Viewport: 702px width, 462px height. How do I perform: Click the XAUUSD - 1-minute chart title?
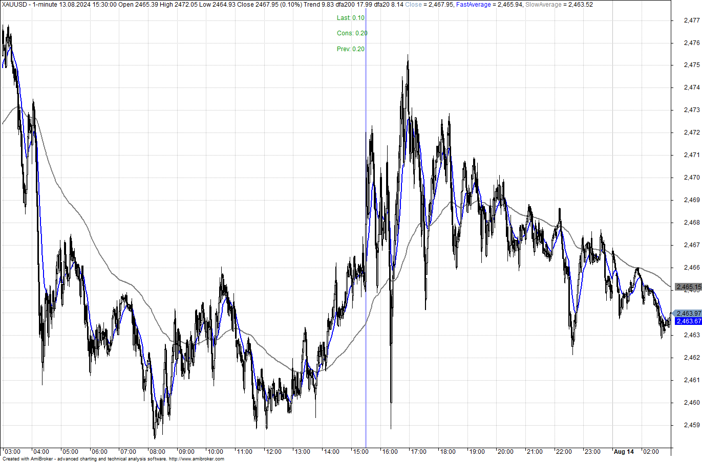coord(29,5)
